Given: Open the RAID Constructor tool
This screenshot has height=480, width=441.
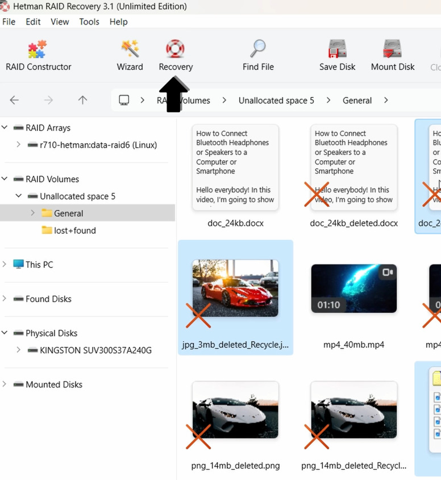Looking at the screenshot, I should [x=38, y=56].
